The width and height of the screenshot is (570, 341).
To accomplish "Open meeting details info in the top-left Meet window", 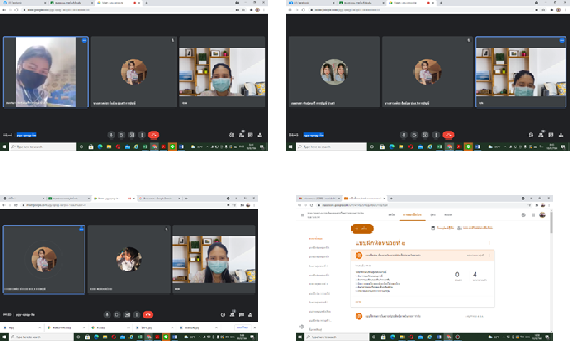I will (x=232, y=135).
